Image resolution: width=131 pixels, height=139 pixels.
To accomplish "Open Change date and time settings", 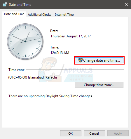I will point(99,60).
